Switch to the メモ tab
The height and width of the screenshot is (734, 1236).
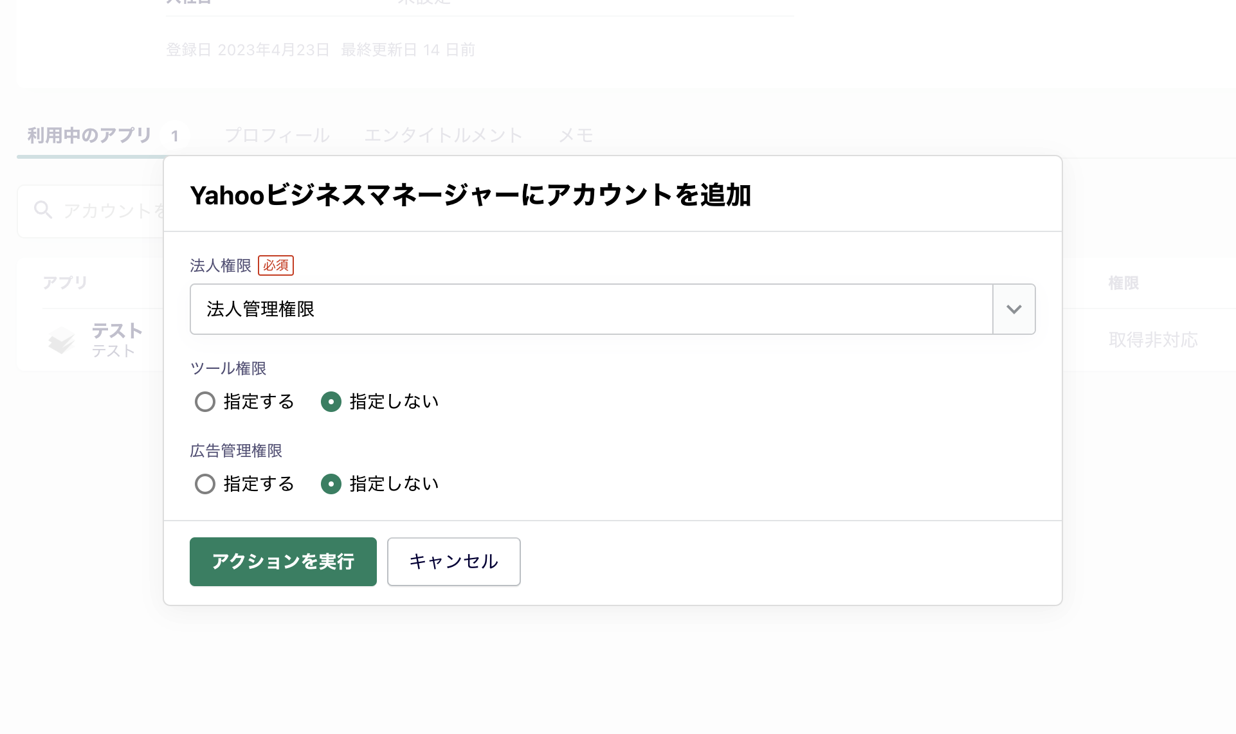click(576, 136)
